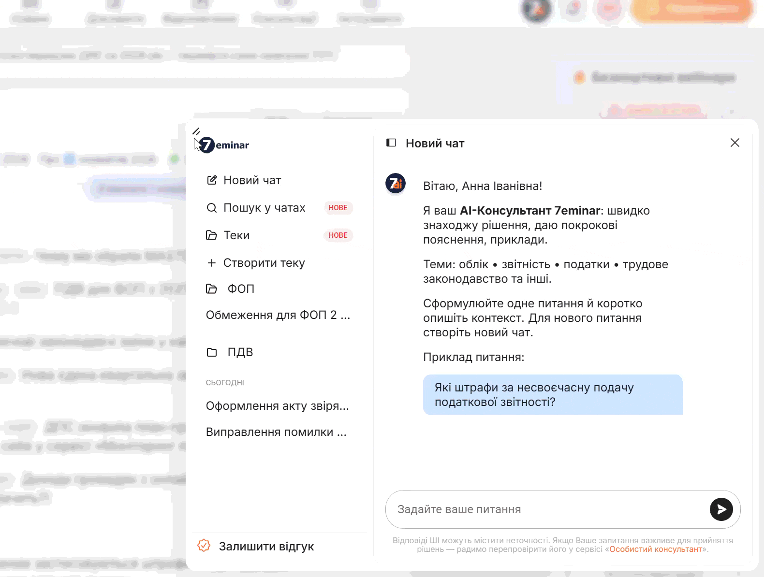Open chat Оформлення акту звіряння
Image resolution: width=764 pixels, height=577 pixels.
[x=277, y=406]
